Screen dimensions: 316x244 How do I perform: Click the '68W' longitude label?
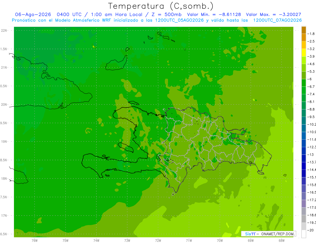coord(281,240)
